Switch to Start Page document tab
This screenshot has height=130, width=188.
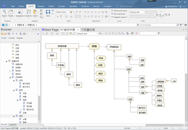pos(50,30)
